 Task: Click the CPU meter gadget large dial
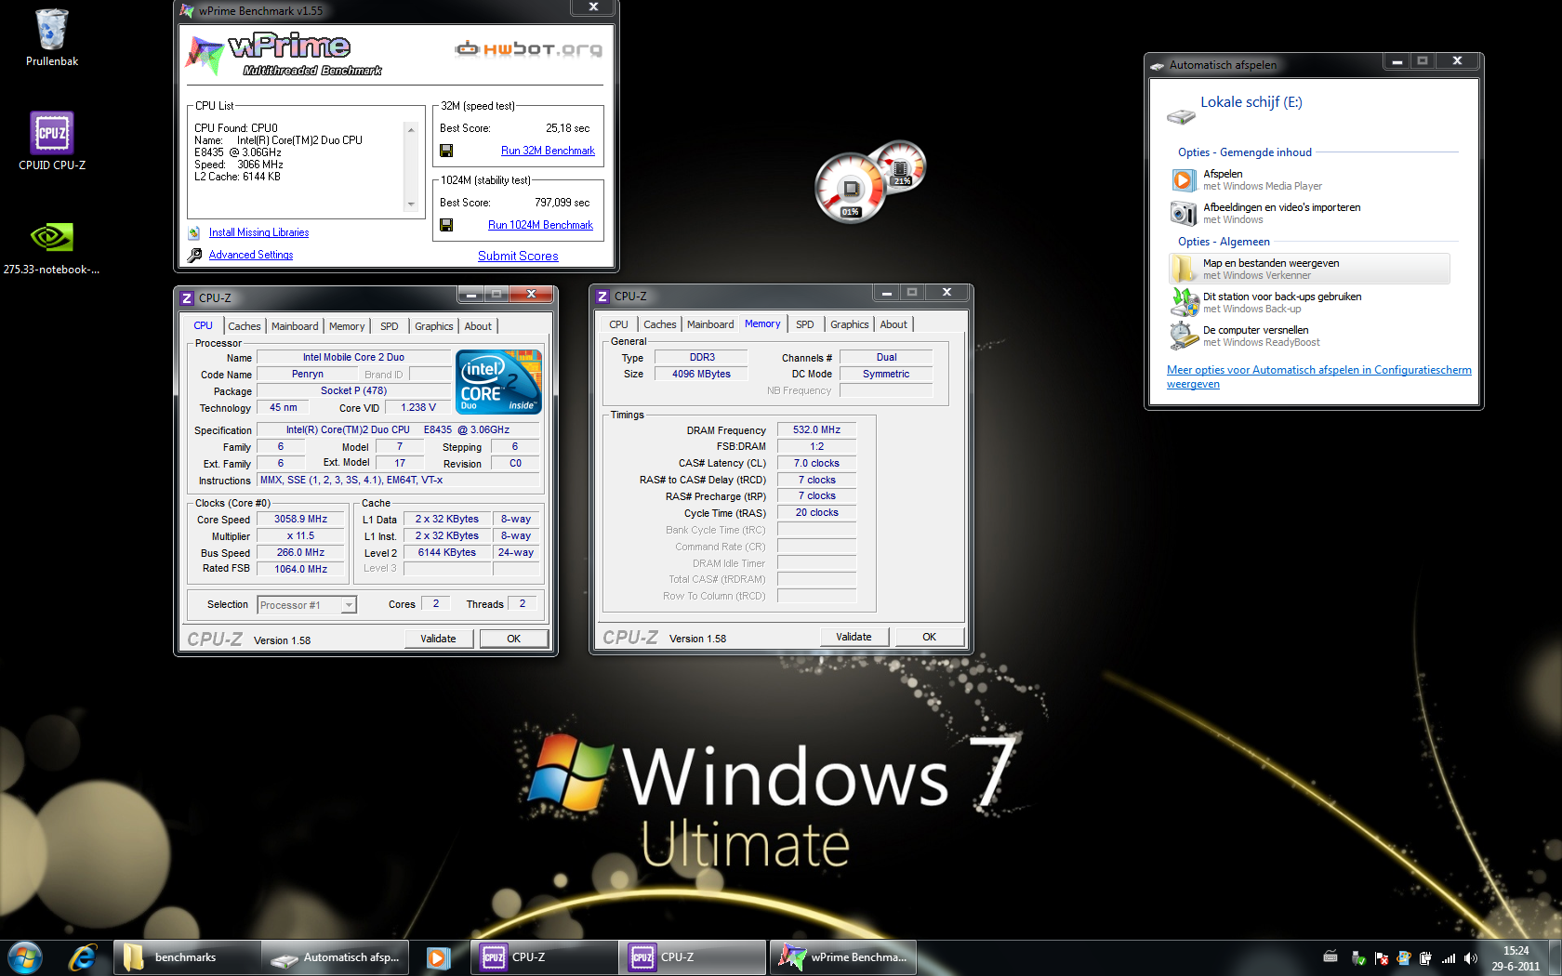point(850,189)
